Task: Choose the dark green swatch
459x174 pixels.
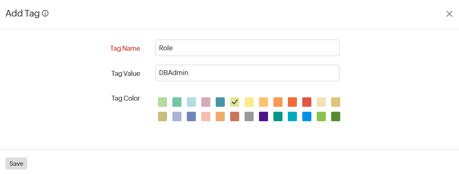Action: 336,116
